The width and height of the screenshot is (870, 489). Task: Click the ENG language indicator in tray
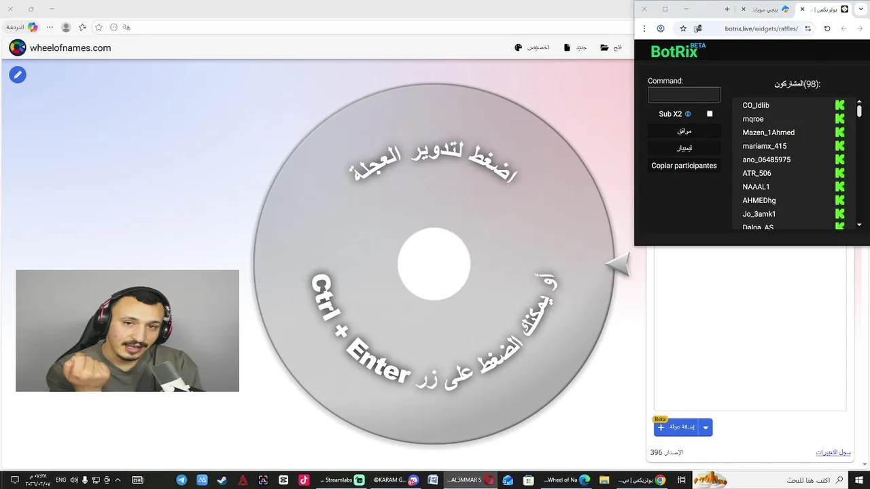click(60, 479)
